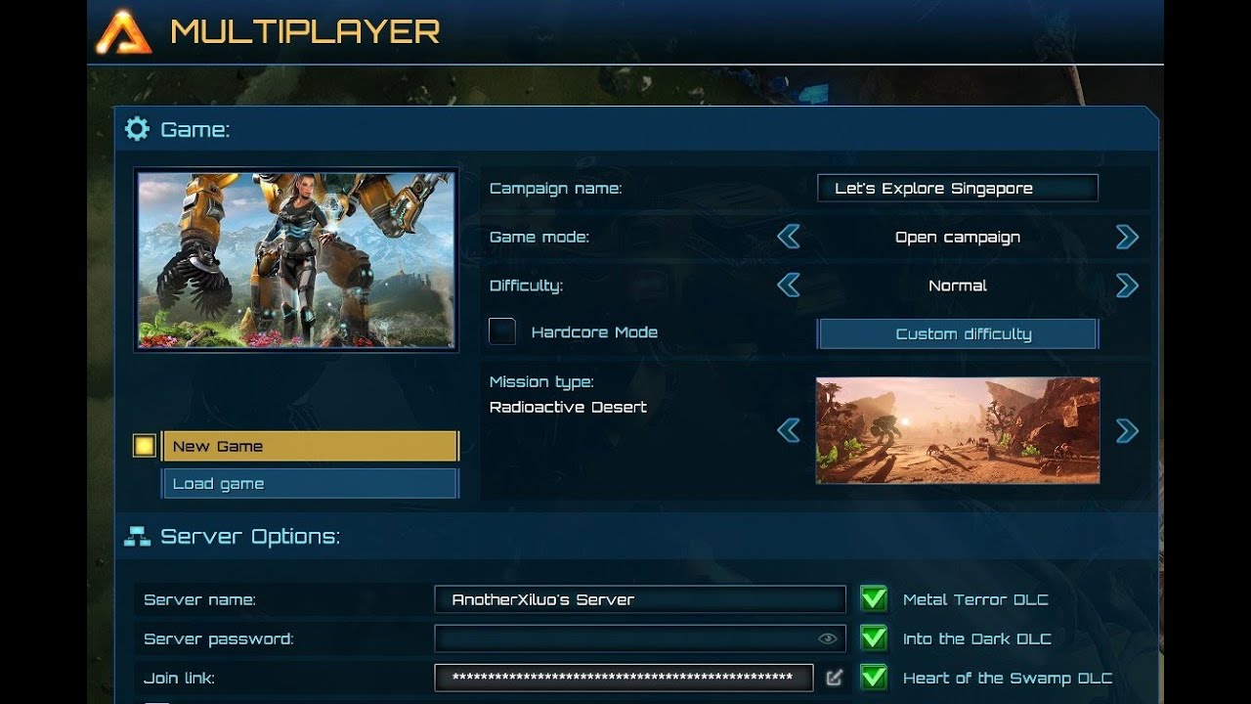Image resolution: width=1251 pixels, height=704 pixels.
Task: Click the Metal Terror DLC label
Action: pyautogui.click(x=975, y=599)
